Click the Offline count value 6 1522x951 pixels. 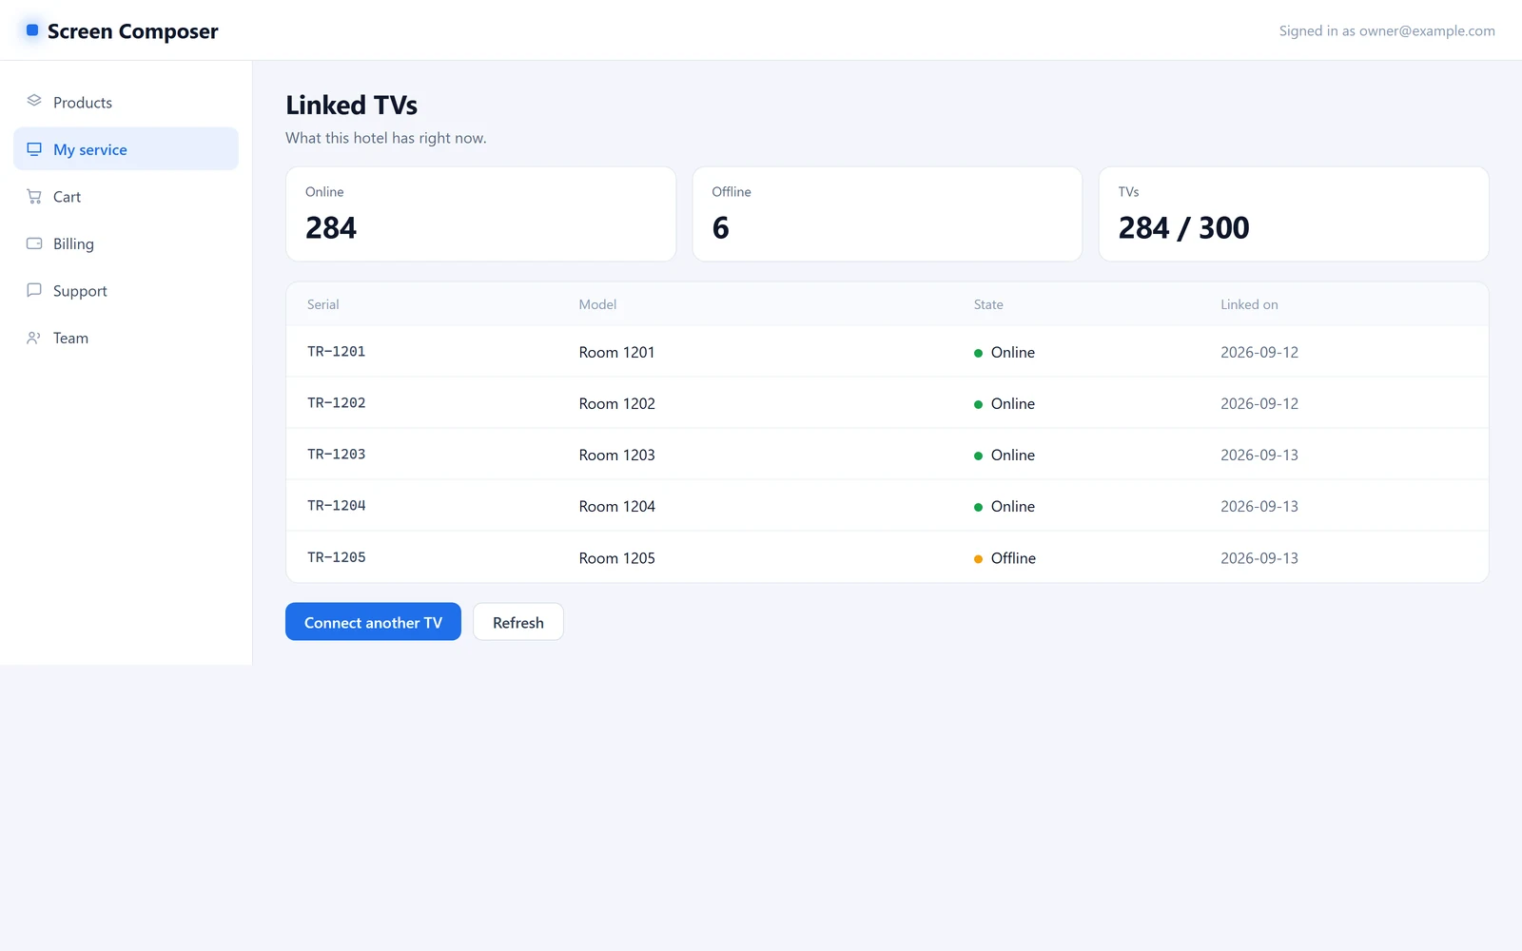point(721,228)
